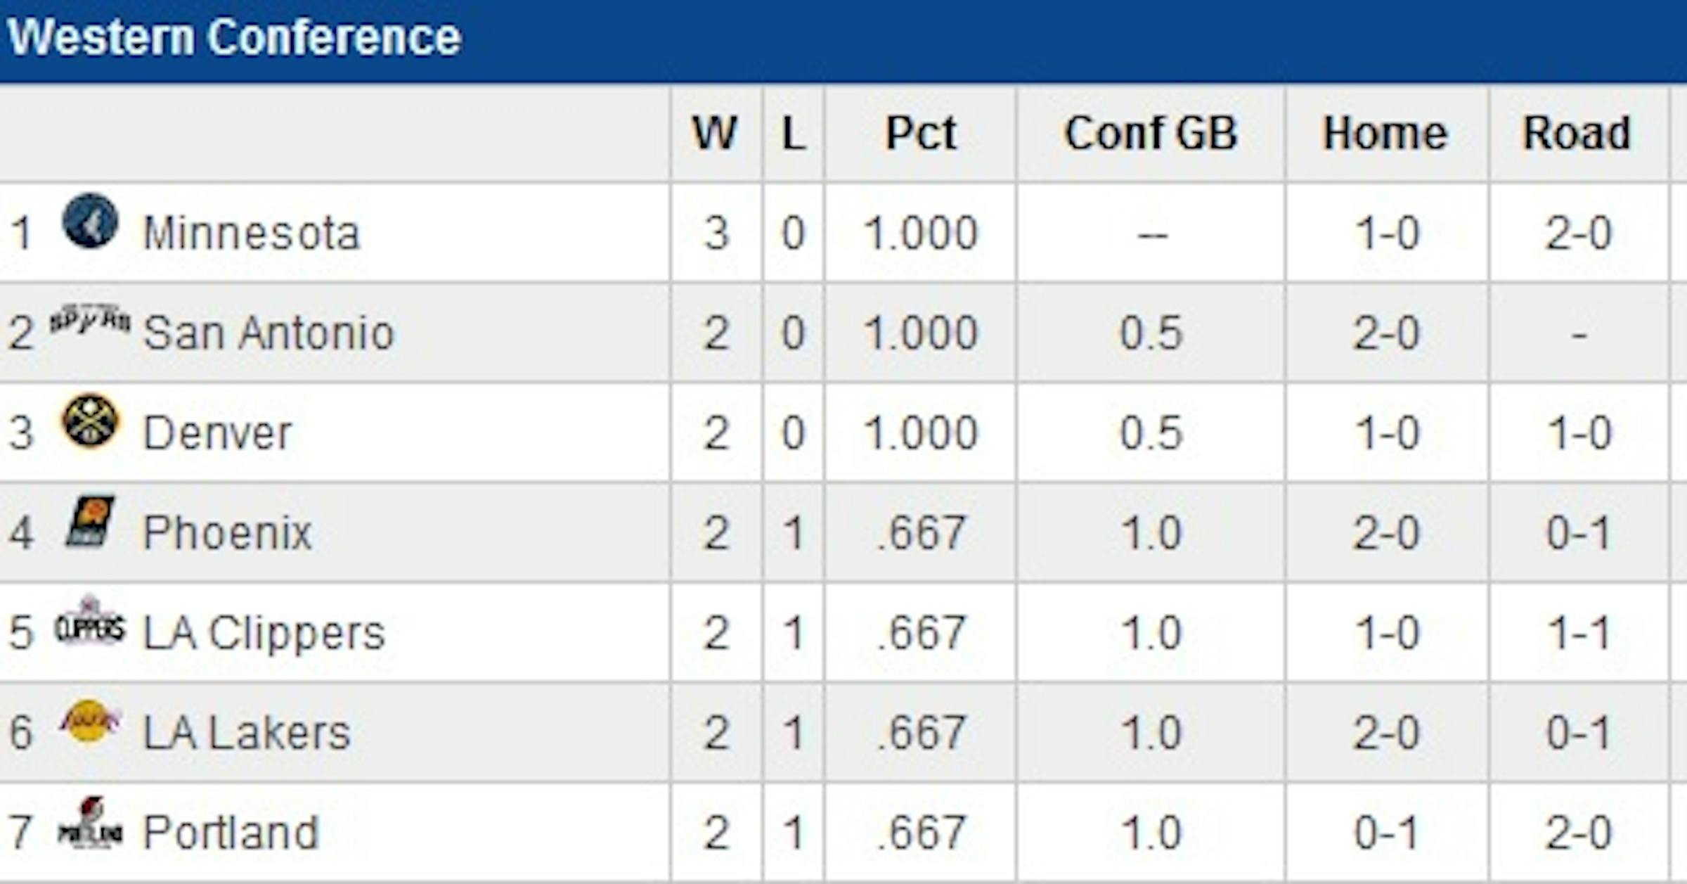Click the Phoenix Suns logo
Screen dimensions: 1687x884
(90, 522)
